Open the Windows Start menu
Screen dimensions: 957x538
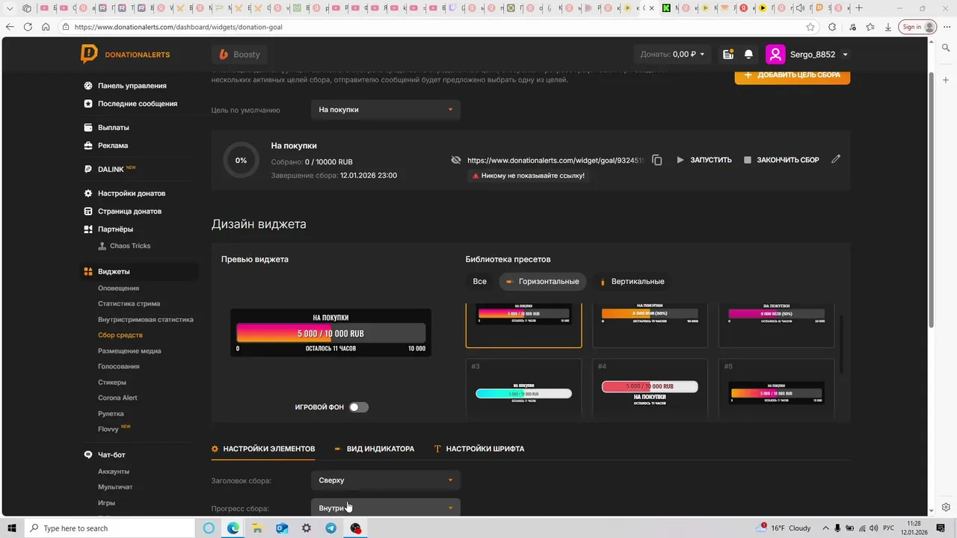(x=12, y=528)
